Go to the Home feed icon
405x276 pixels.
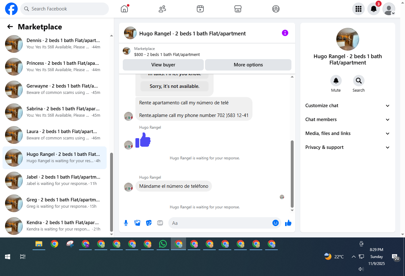coord(124,9)
